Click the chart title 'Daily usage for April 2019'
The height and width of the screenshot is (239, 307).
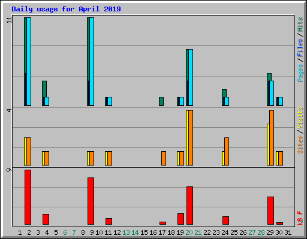click(x=66, y=9)
